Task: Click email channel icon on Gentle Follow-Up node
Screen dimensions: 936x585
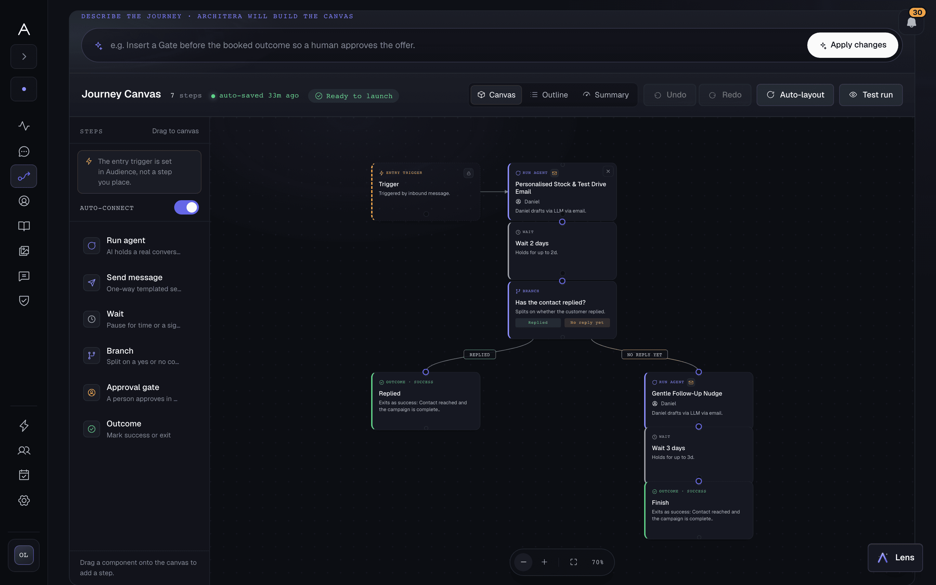Action: click(x=691, y=382)
